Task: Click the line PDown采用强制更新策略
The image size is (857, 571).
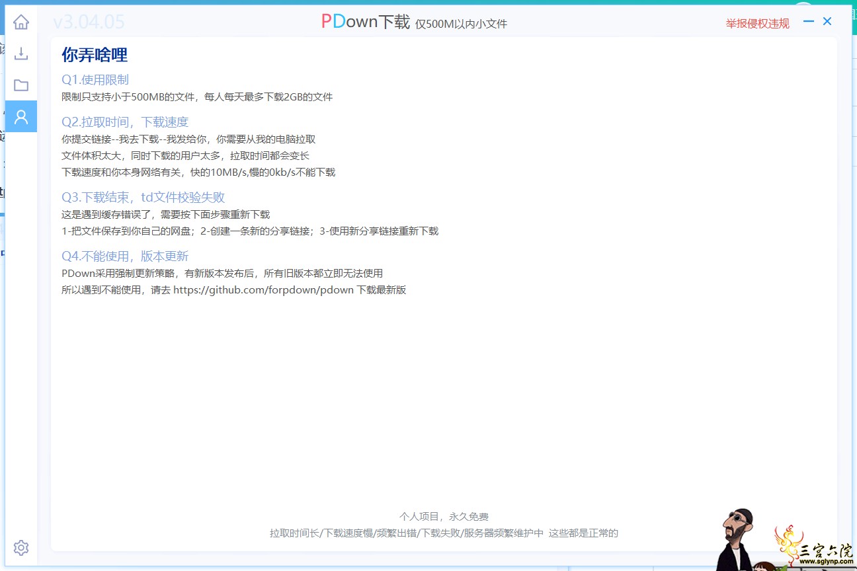Action: (x=222, y=274)
